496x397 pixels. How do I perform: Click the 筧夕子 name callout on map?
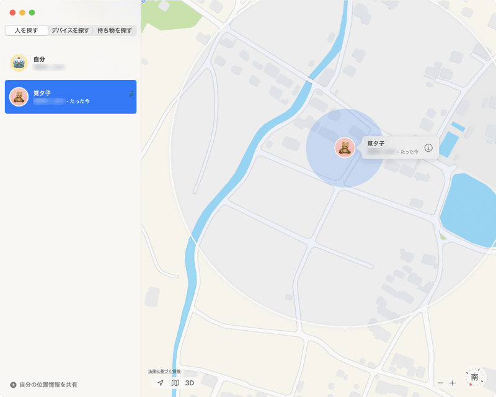(x=400, y=147)
